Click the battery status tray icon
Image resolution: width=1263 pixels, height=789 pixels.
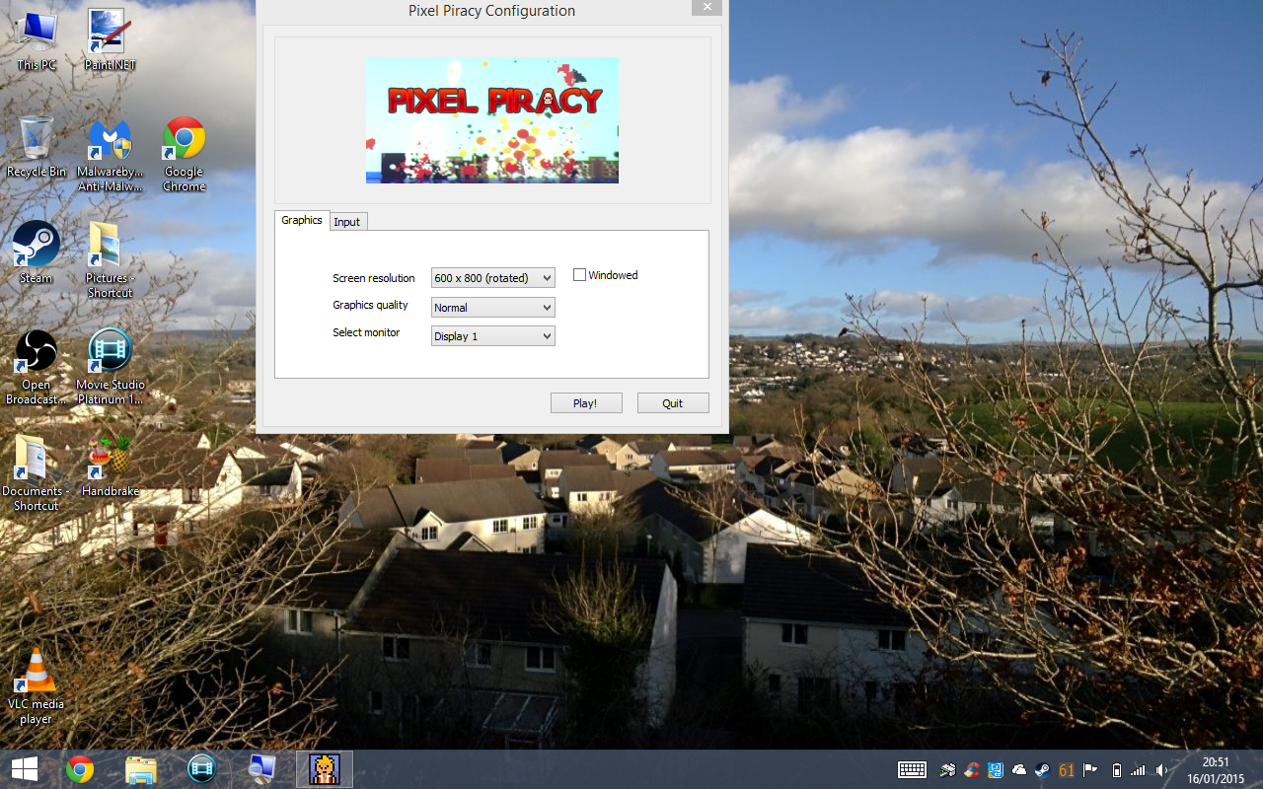click(1117, 770)
